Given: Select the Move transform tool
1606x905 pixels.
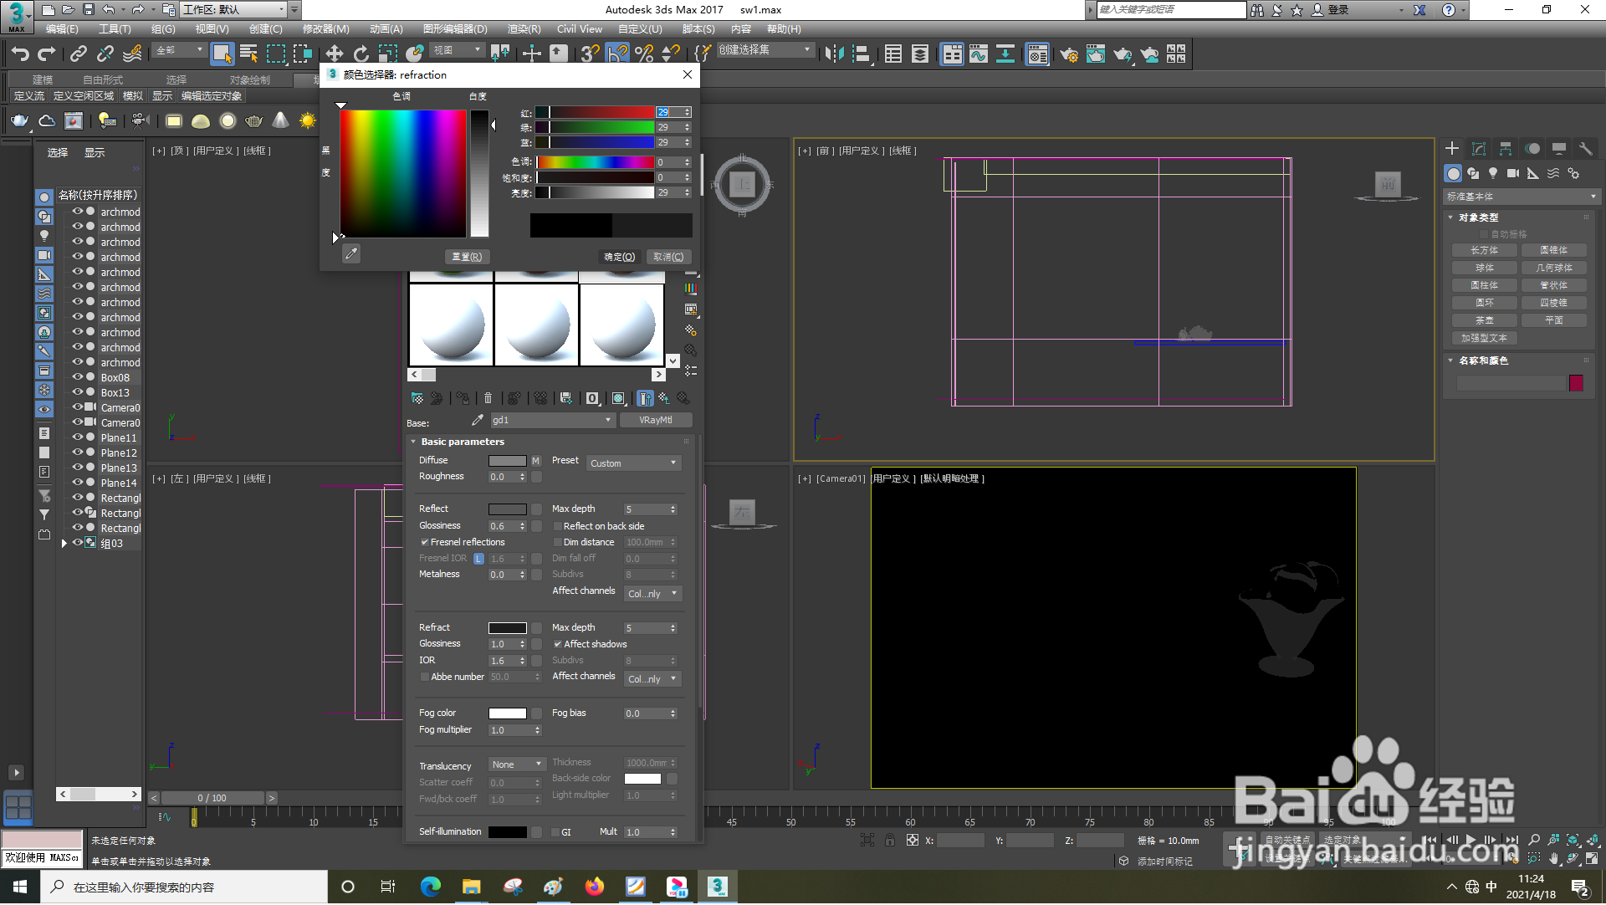Looking at the screenshot, I should [x=334, y=54].
